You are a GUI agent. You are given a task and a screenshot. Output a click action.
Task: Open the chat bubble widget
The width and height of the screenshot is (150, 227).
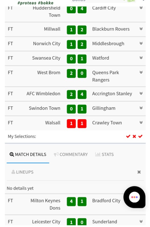134,197
